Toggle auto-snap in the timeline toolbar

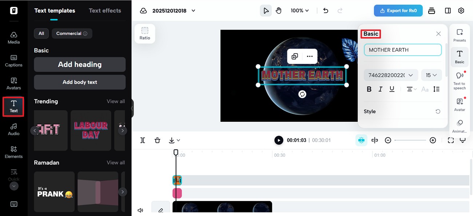pos(361,140)
